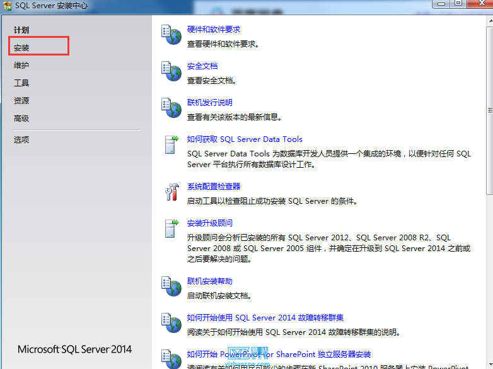Click the server icon beside 如何获取 SQL Server Data Tools

tap(171, 144)
